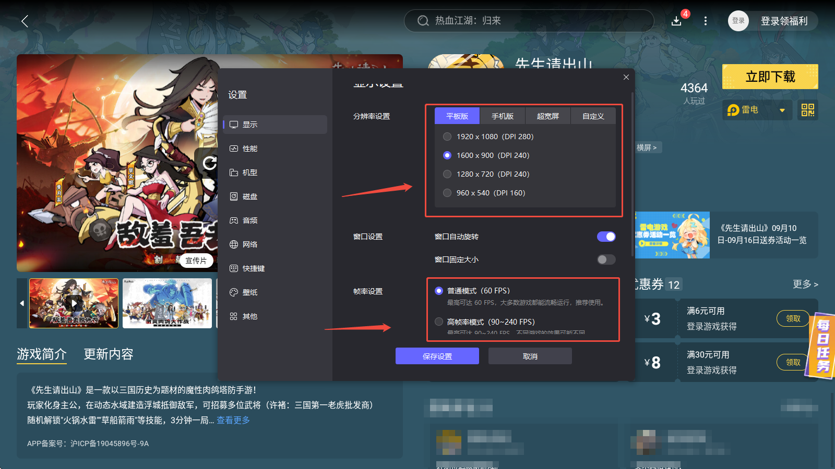
Task: Click the grid icon beside 其他
Action: [234, 316]
